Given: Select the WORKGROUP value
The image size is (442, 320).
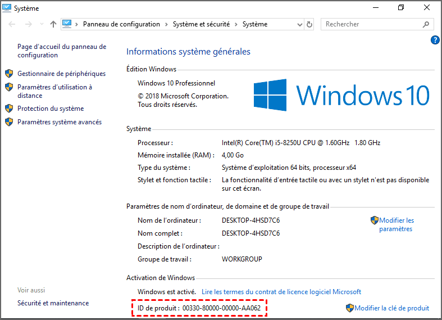Looking at the screenshot, I should click(x=242, y=259).
